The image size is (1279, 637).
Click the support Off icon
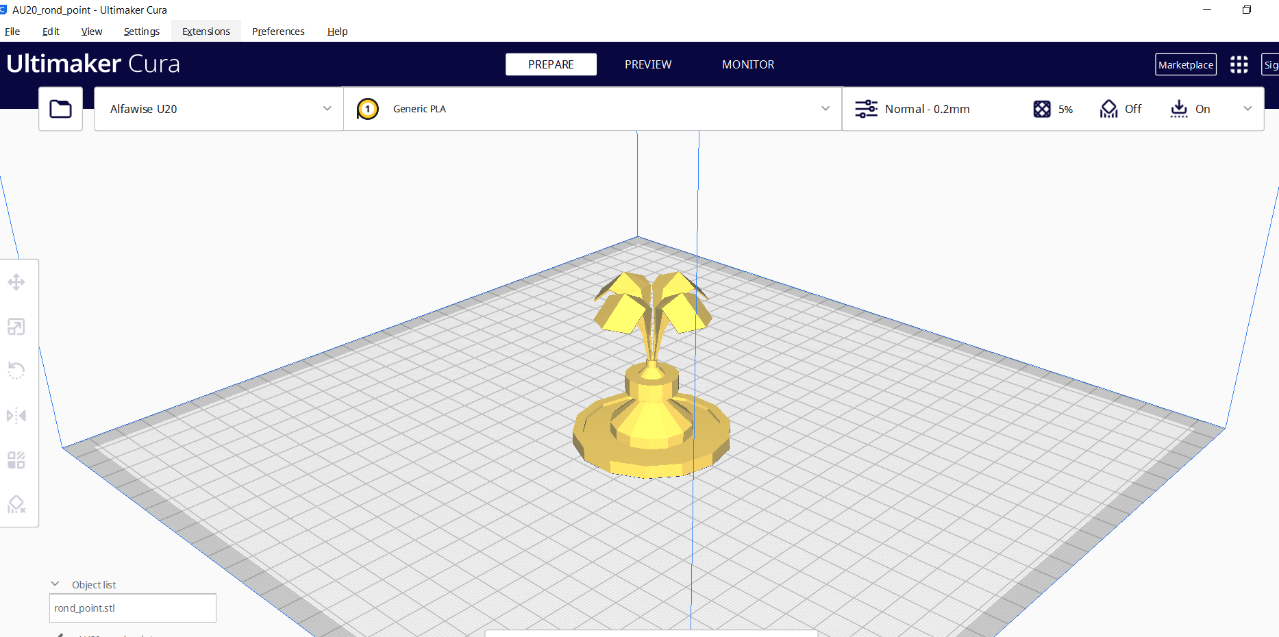pos(1108,109)
